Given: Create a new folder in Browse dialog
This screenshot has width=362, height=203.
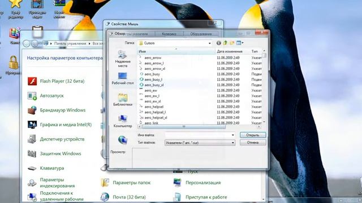Looking at the screenshot, I should tap(232, 43).
